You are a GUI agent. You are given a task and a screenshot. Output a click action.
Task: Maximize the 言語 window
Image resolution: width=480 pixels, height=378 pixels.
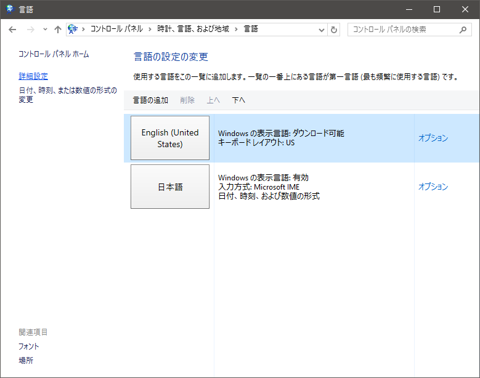pos(437,9)
